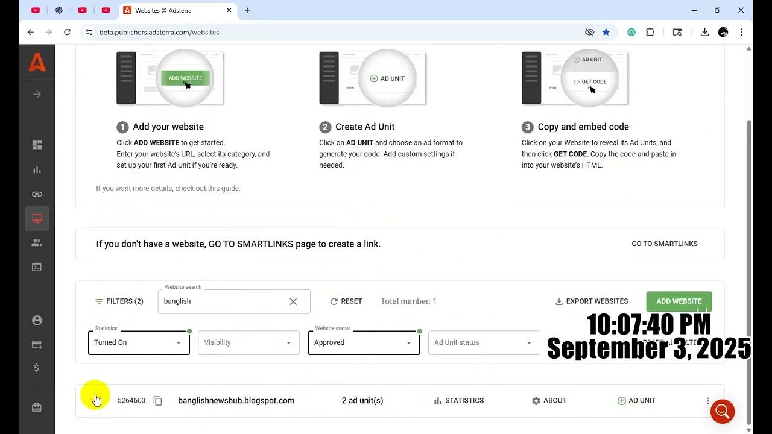Screen dimensions: 772x434
Task: Click the bookmark star icon
Action: pyautogui.click(x=606, y=32)
